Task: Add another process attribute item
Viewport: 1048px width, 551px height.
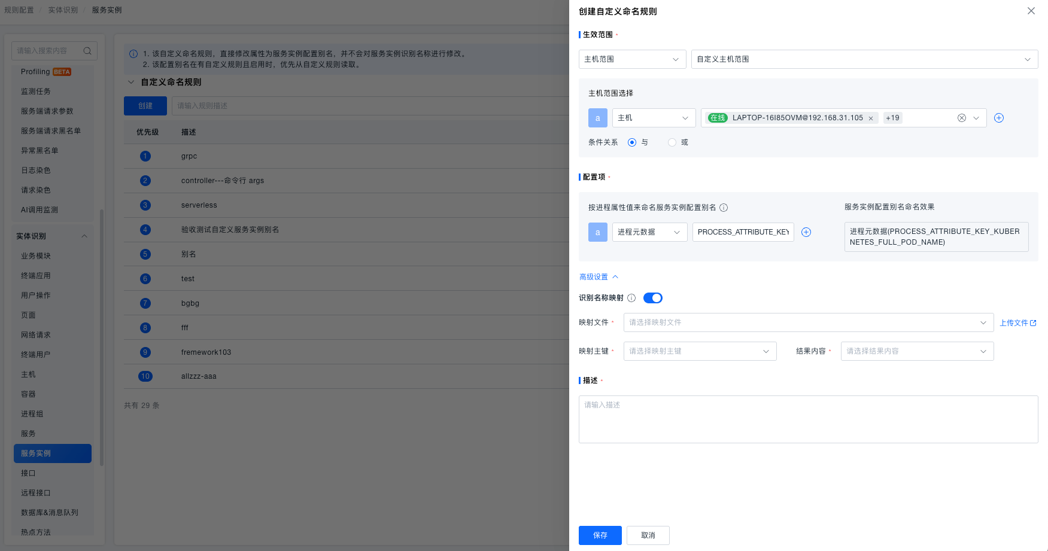Action: [x=806, y=232]
